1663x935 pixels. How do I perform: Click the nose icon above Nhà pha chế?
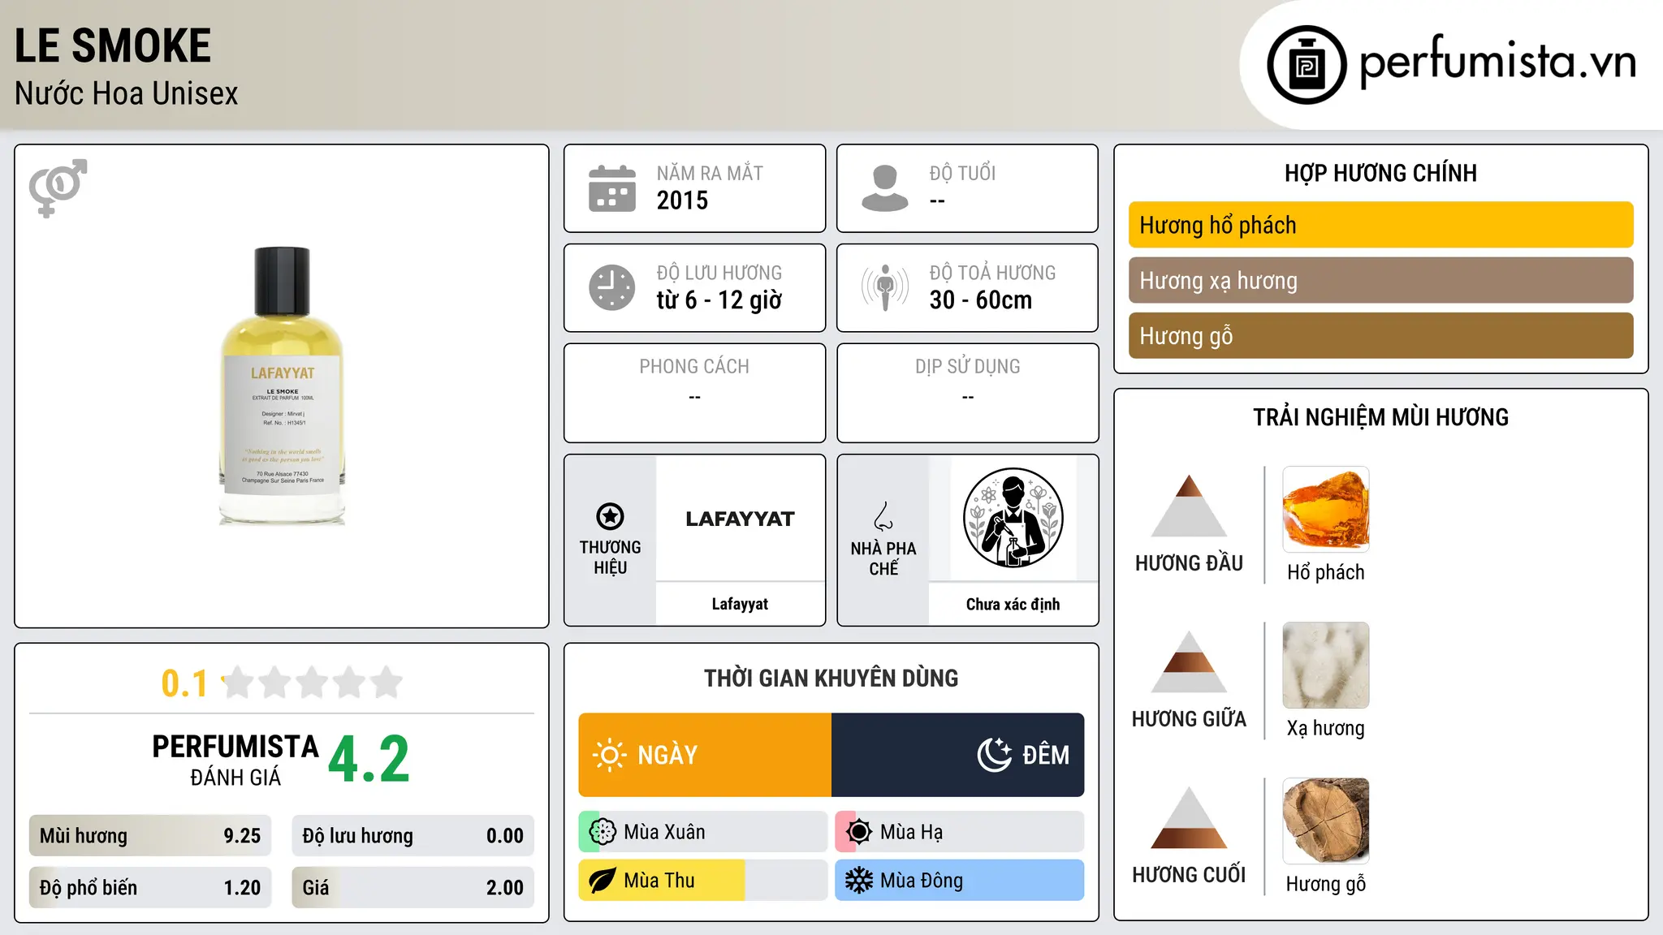click(883, 516)
